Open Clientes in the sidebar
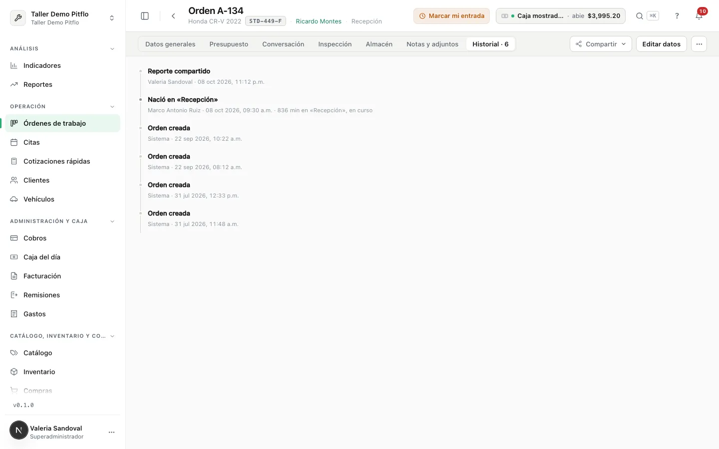This screenshot has height=449, width=719. coord(63,180)
